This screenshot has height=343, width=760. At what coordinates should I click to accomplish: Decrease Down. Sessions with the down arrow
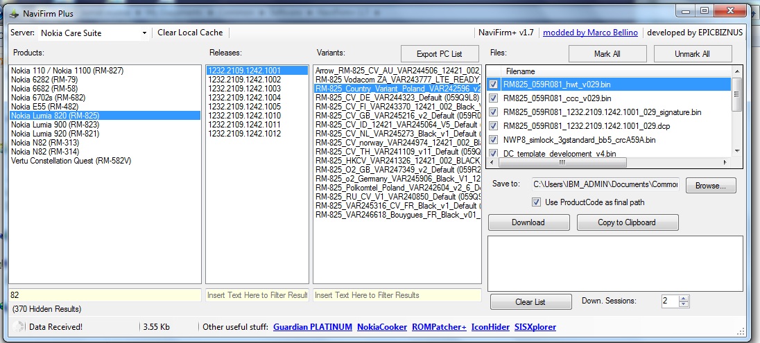coord(684,304)
